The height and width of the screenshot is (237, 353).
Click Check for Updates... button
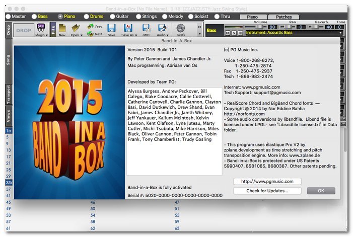coord(267,191)
